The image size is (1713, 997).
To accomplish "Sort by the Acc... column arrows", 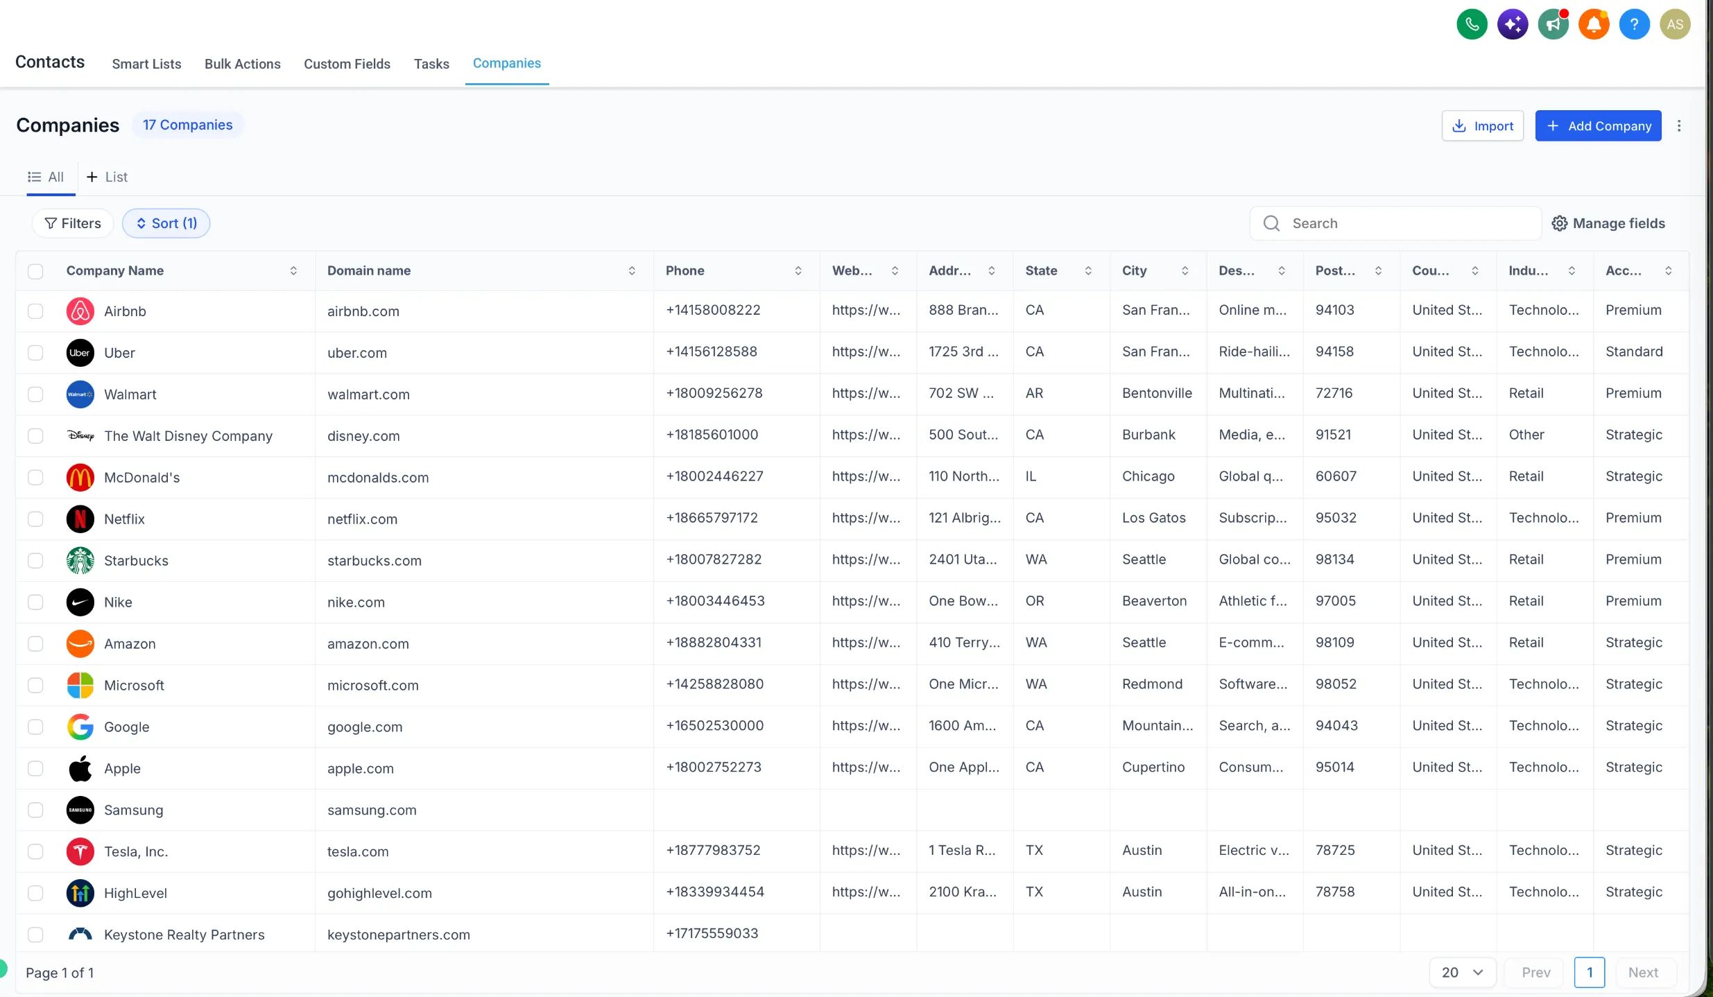I will coord(1669,271).
